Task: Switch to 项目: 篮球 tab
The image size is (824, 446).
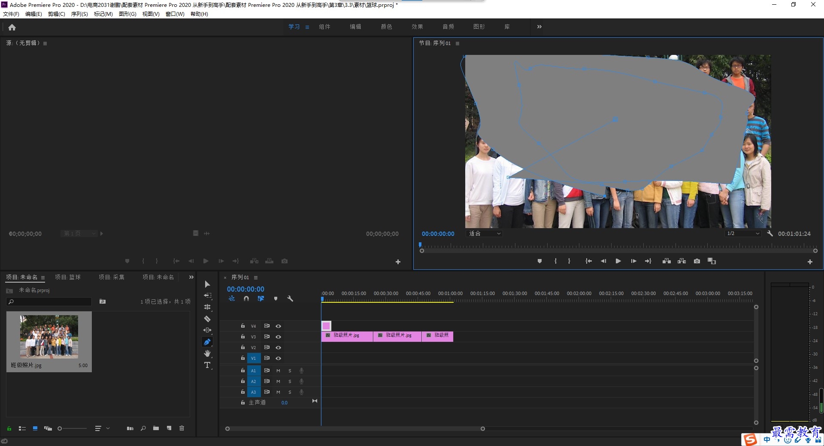Action: pyautogui.click(x=68, y=277)
